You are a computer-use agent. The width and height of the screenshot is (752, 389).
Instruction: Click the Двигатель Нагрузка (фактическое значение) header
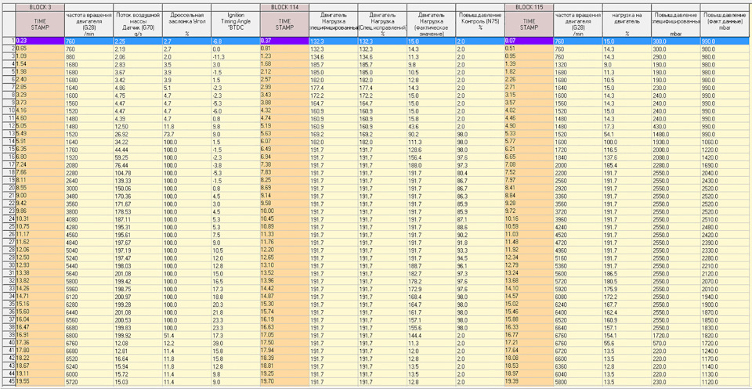(431, 24)
